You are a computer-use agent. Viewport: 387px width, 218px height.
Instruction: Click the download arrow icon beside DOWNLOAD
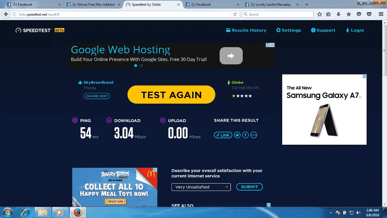tap(109, 120)
